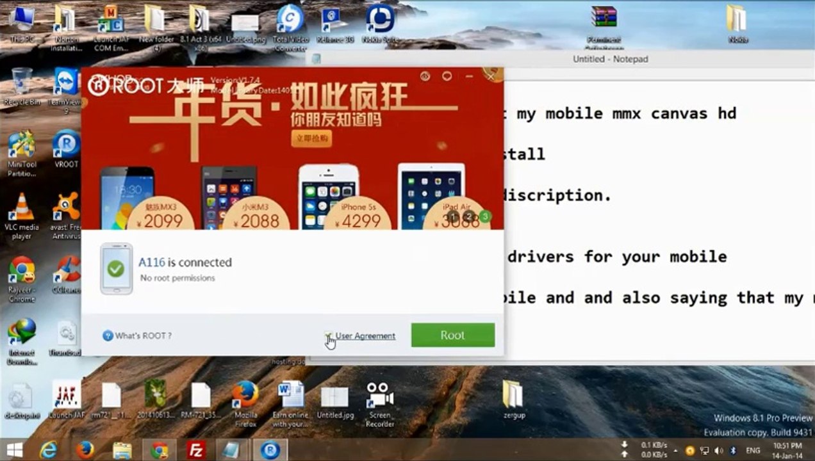815x461 pixels.
Task: Click the feedback chat icon in VROOT title bar
Action: pos(447,76)
